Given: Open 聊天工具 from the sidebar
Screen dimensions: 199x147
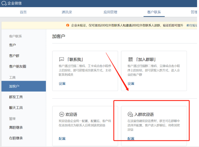Looking at the screenshot, I should click(16, 107).
